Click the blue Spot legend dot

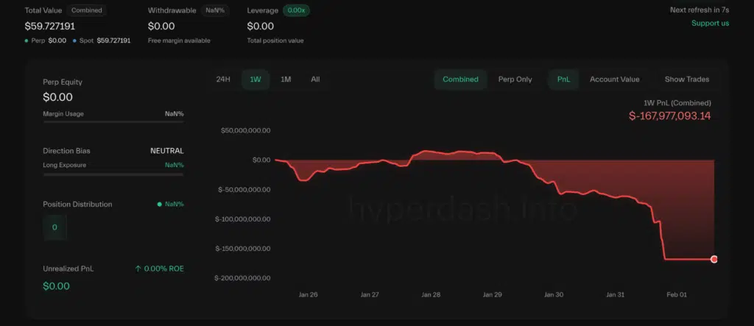pyautogui.click(x=74, y=40)
